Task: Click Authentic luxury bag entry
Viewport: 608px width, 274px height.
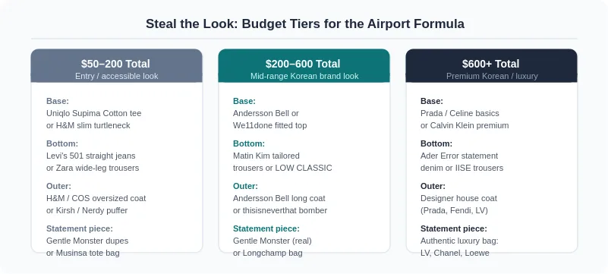Action: coord(459,241)
